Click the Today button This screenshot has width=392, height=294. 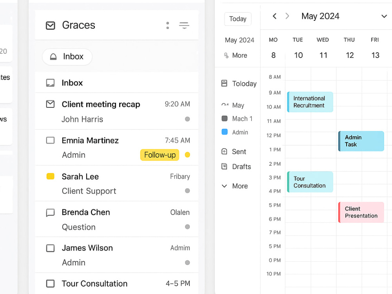click(x=238, y=19)
